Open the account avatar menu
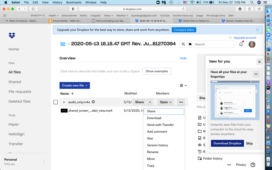The height and width of the screenshot is (170, 272). point(252,44)
